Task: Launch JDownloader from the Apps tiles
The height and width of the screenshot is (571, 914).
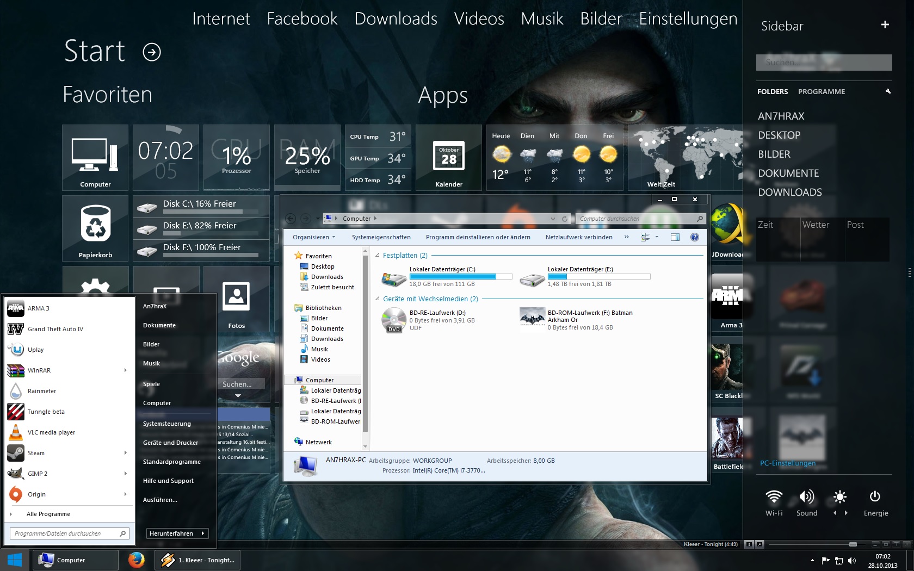Action: coord(727,228)
